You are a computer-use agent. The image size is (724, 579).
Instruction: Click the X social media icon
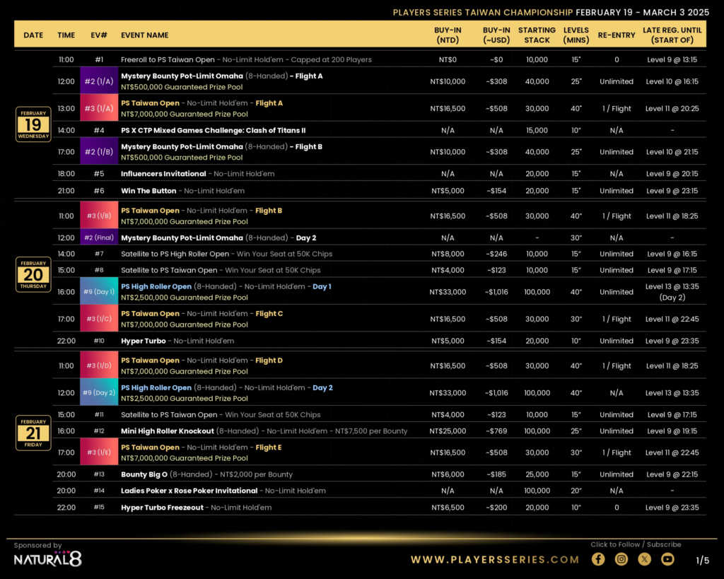644,559
